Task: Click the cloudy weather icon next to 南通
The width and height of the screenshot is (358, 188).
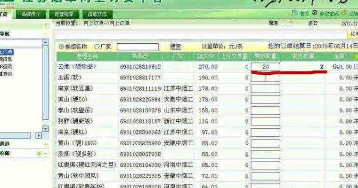Action: click(x=289, y=23)
